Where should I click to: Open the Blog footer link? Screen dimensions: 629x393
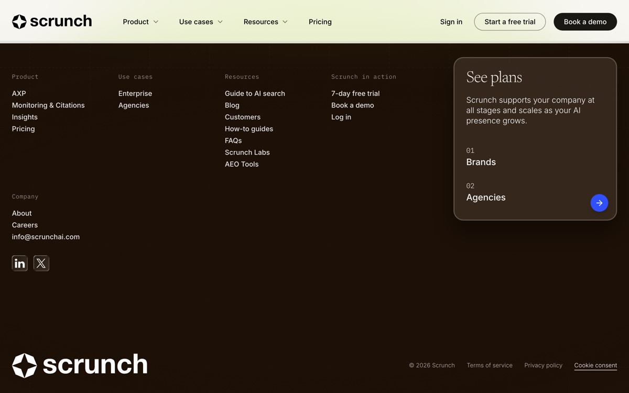pyautogui.click(x=232, y=105)
